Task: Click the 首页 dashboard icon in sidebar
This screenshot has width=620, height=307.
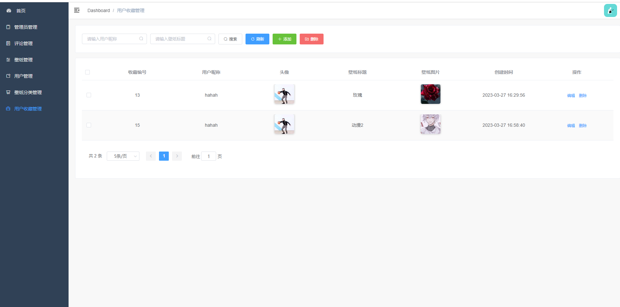Action: [x=9, y=11]
